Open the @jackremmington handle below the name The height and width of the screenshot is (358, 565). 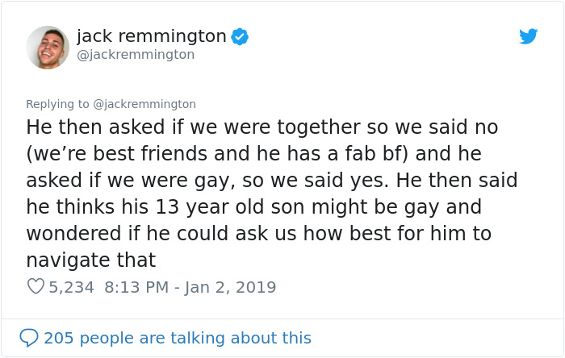136,55
